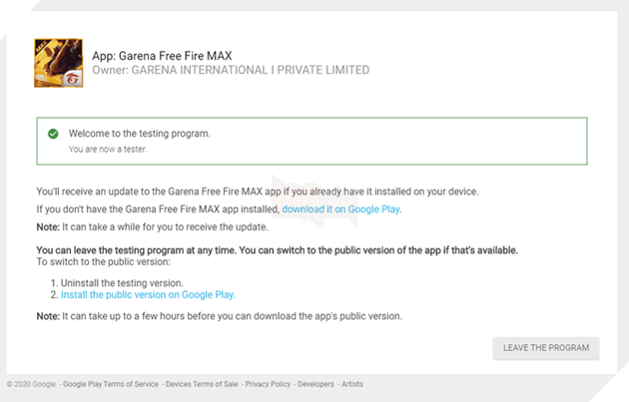Open 'Install the public version on Google Play' link

click(148, 294)
